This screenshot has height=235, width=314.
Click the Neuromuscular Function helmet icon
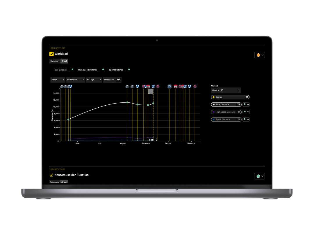[x=51, y=175]
